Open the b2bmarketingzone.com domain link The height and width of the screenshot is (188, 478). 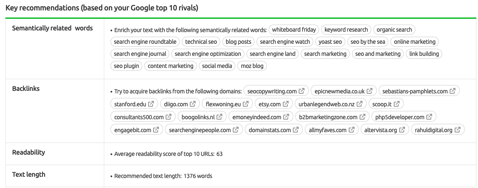coord(328,117)
